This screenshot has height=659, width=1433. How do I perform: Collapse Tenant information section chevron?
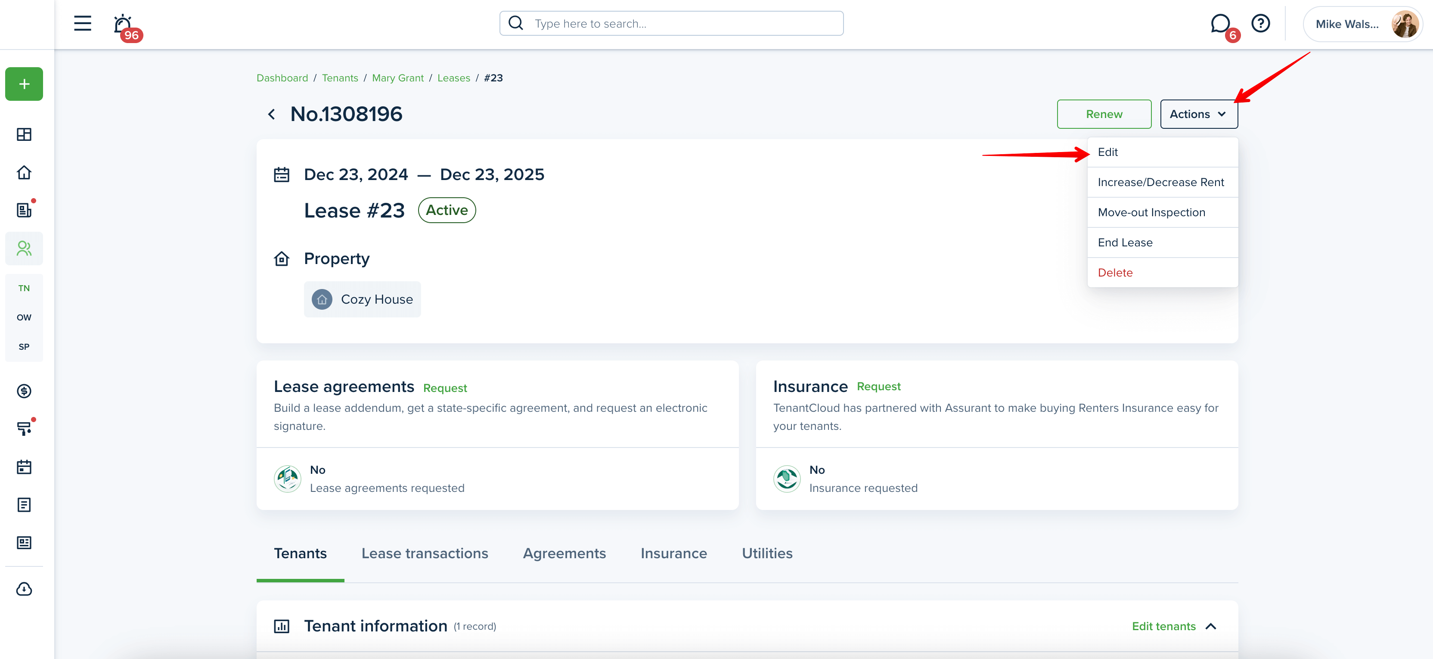[1211, 627]
